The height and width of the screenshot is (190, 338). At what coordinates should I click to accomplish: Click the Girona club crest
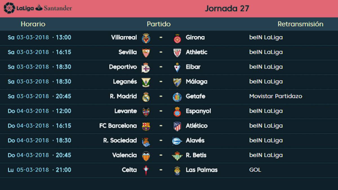point(177,38)
